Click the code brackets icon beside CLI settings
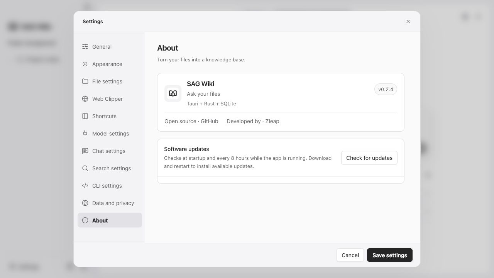494x278 pixels. [85, 186]
